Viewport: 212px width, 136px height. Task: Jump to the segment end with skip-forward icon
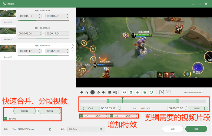point(104,92)
